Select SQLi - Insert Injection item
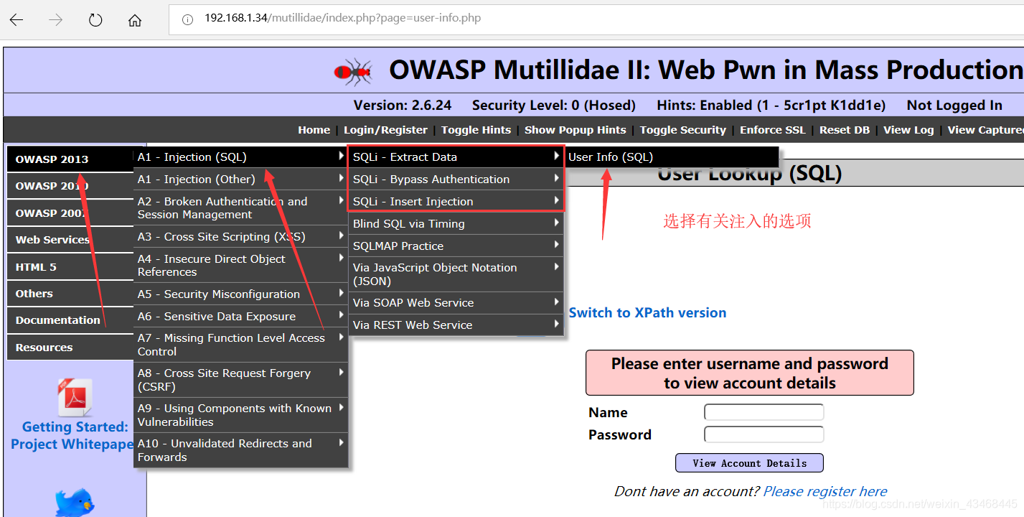 pos(456,202)
